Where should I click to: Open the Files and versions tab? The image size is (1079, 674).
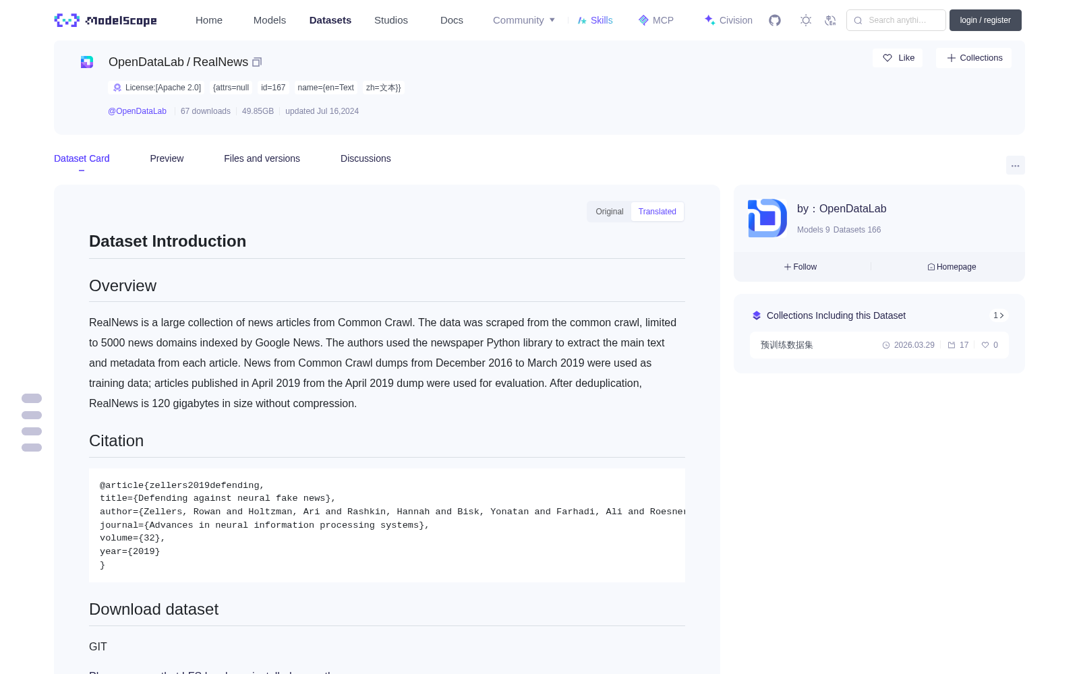[x=262, y=158]
